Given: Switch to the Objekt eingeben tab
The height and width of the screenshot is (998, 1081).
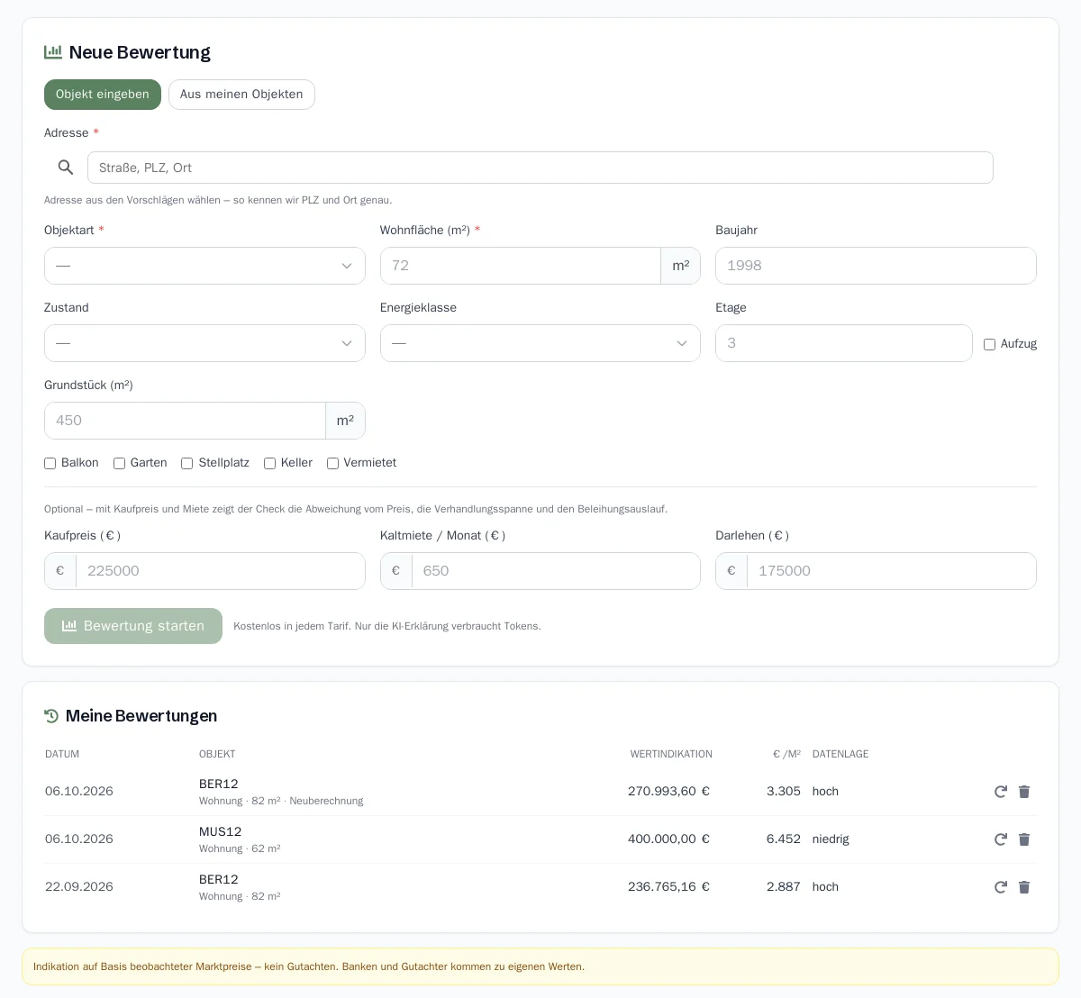Looking at the screenshot, I should coord(103,95).
